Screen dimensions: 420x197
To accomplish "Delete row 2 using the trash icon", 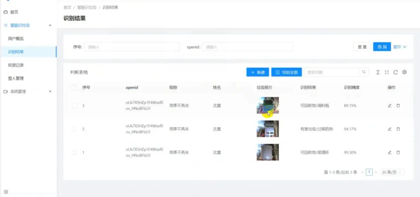I will coord(398,129).
